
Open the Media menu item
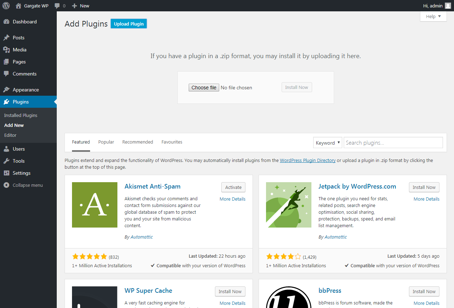[x=28, y=50]
